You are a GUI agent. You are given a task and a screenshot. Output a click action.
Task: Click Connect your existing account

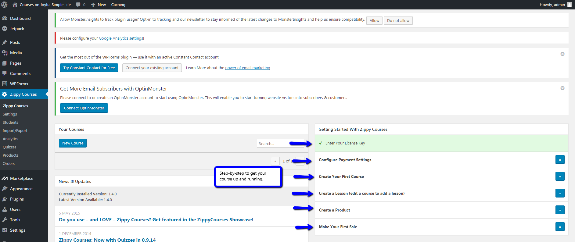coord(152,68)
